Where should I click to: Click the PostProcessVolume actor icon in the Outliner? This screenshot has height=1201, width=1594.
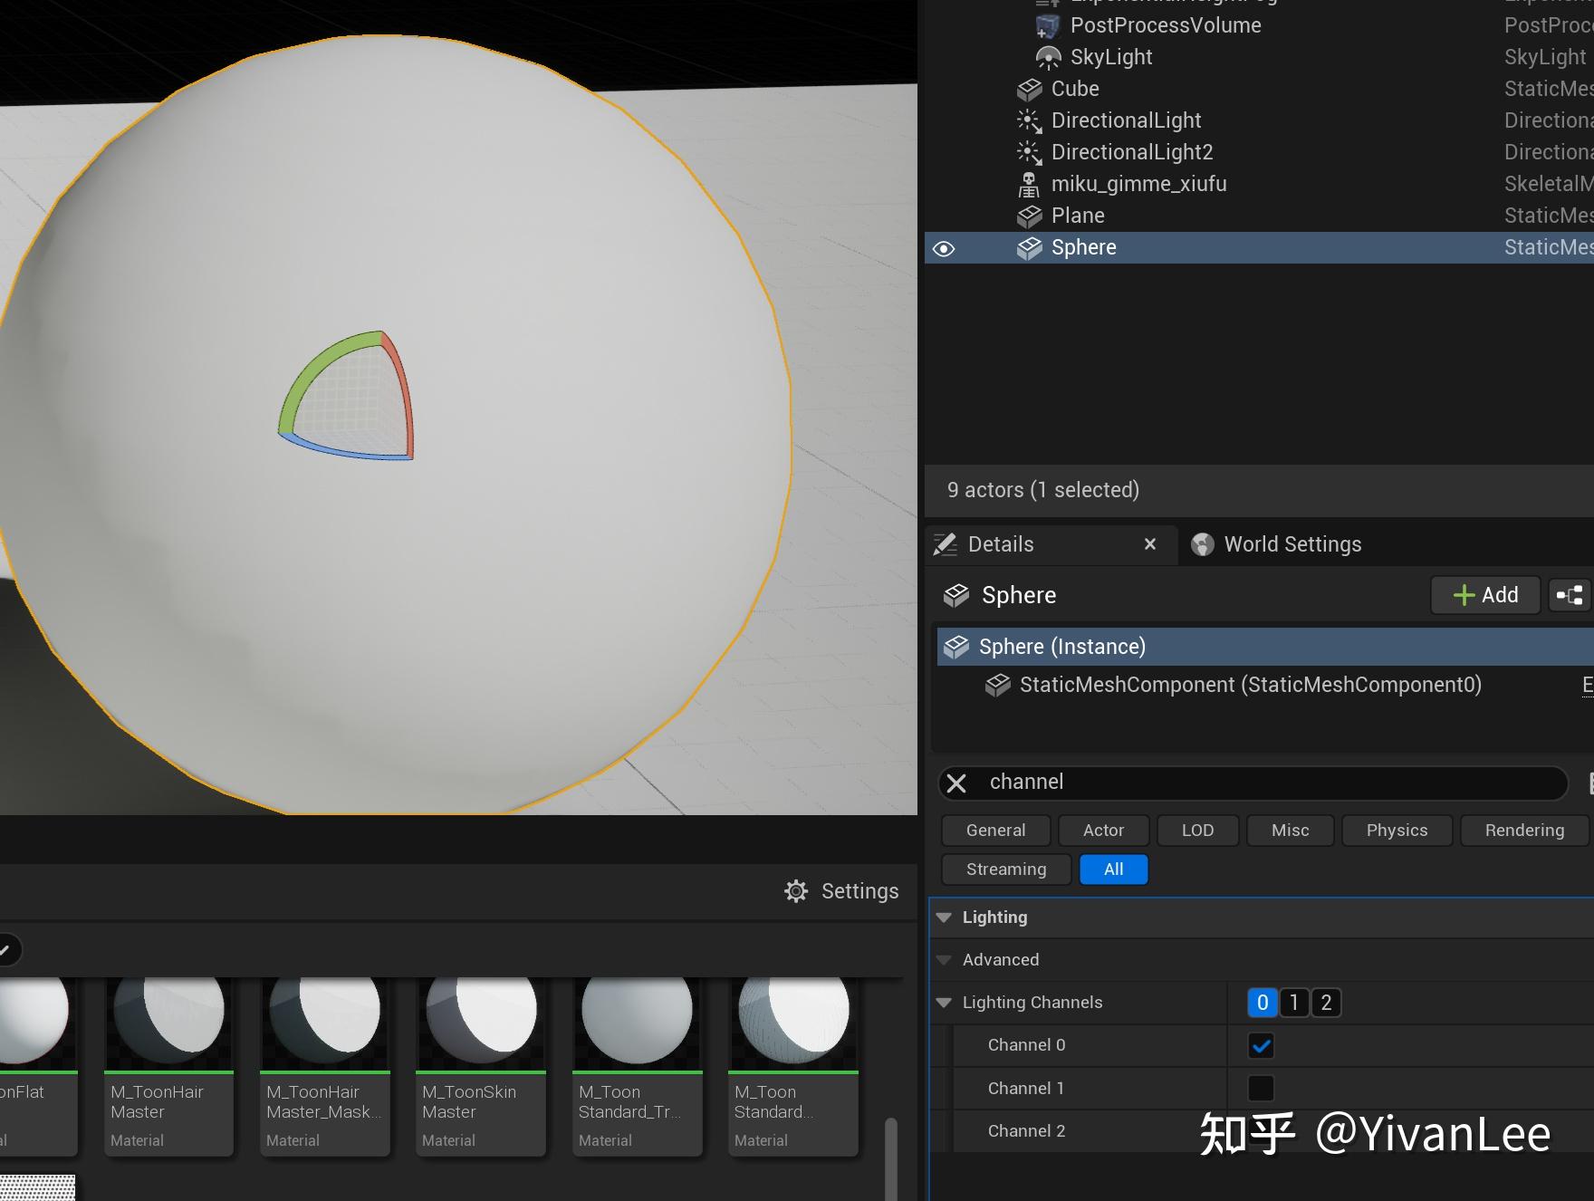click(1048, 26)
